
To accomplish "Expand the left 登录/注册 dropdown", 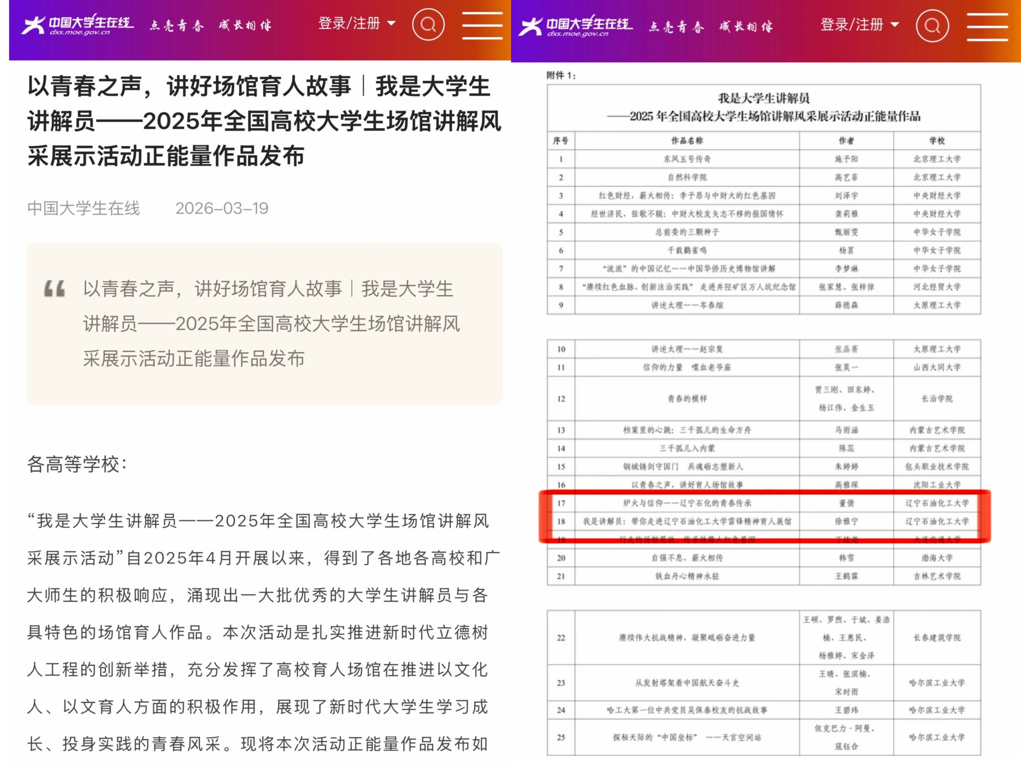I will 349,23.
